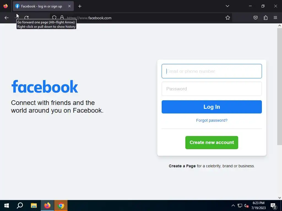
Task: Open network status tray icon
Action: point(240,206)
